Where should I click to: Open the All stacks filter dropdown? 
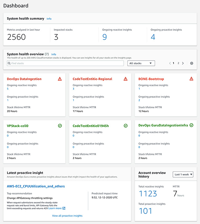point(141,63)
